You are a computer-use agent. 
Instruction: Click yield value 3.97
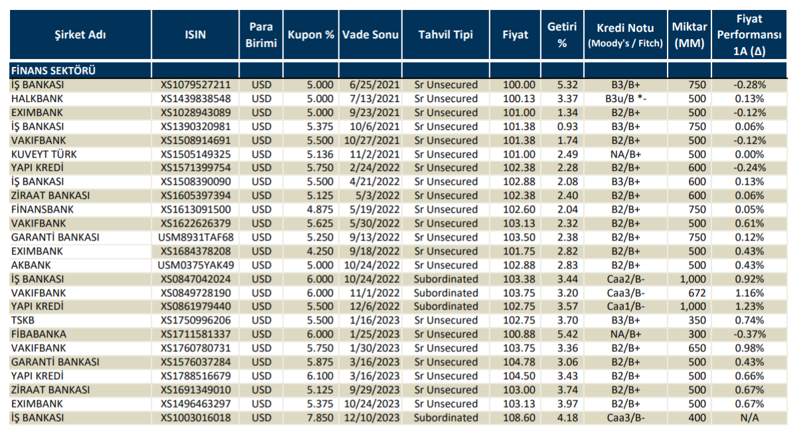568,404
